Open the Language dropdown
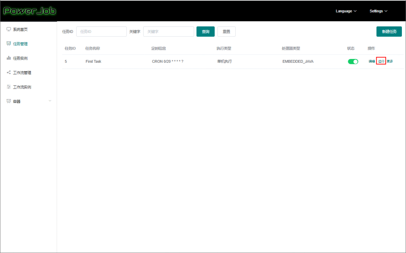The width and height of the screenshot is (406, 253). tap(346, 11)
